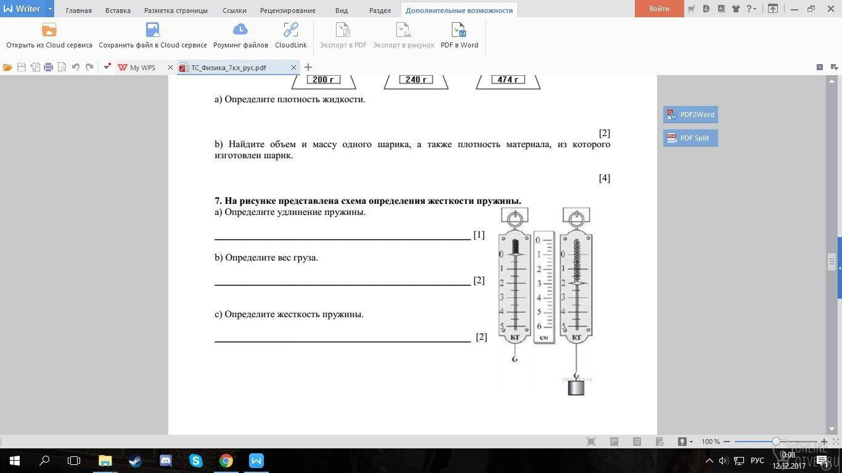Toggle full screen view in status bar
The image size is (842, 473).
(591, 442)
